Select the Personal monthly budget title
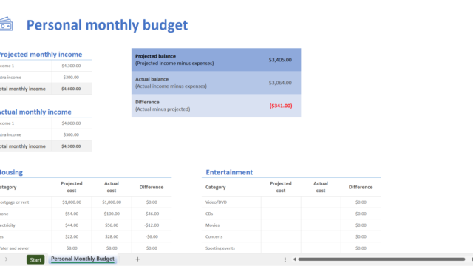Viewport: 473px width, 266px height. pyautogui.click(x=107, y=25)
